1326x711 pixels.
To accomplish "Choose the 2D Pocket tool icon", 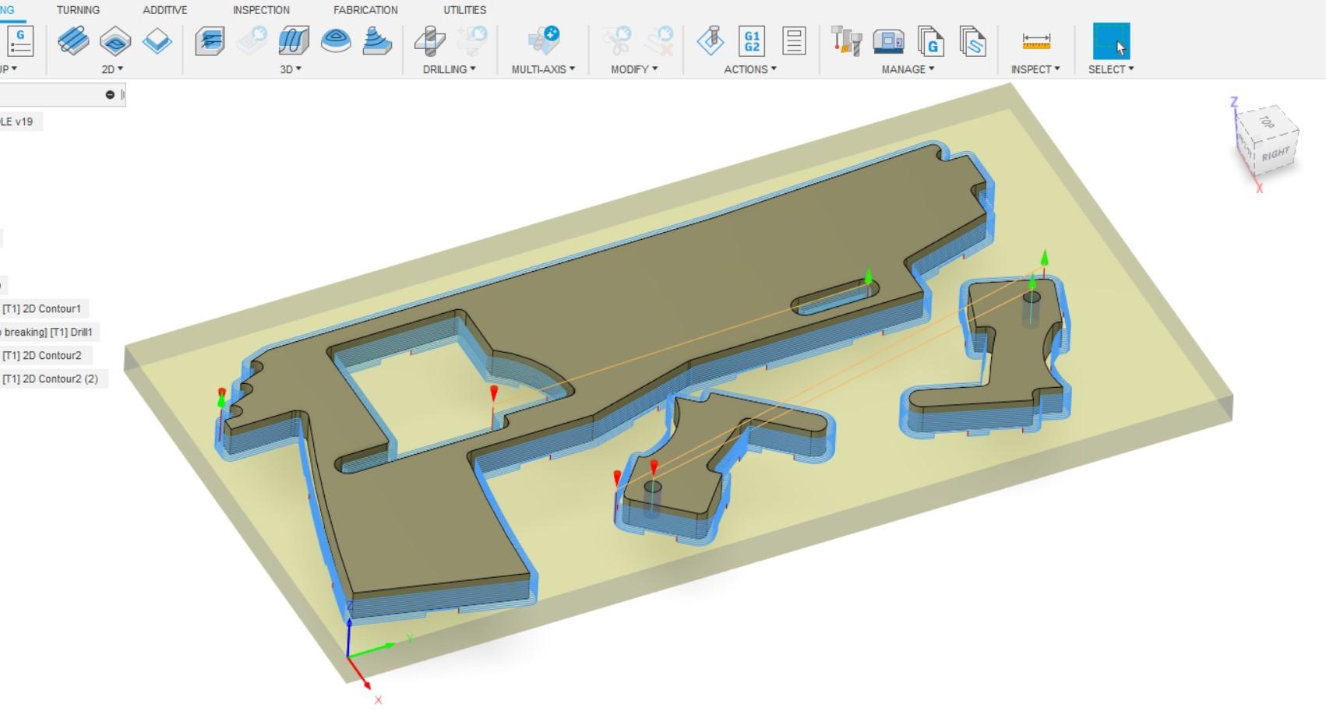I will [x=115, y=40].
